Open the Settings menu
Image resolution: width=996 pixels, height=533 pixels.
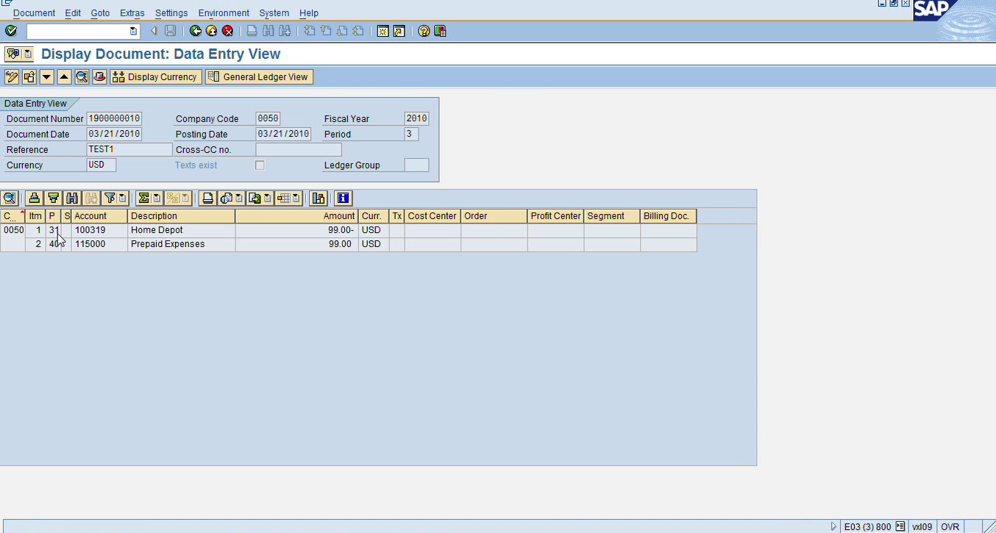pos(171,13)
